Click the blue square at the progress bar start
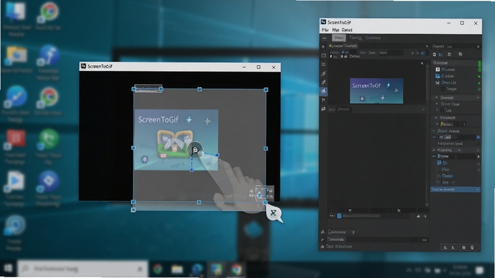The image size is (495, 278). coord(339,216)
